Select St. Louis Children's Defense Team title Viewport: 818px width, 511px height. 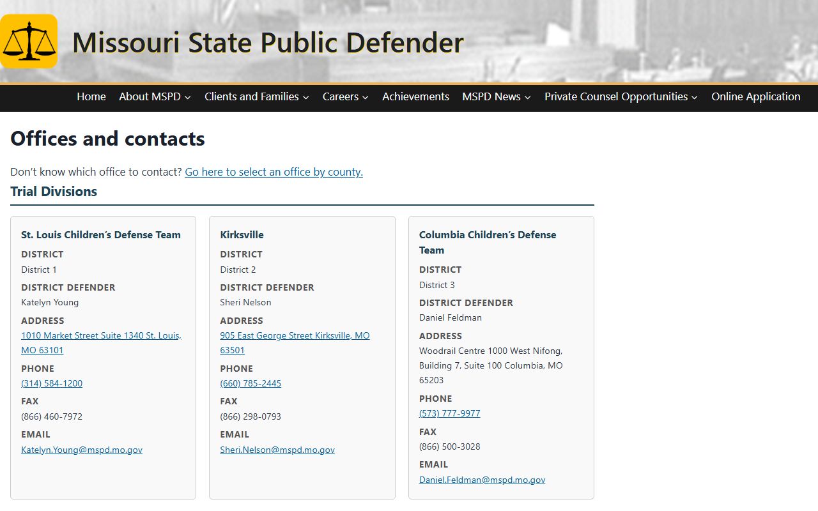tap(101, 234)
